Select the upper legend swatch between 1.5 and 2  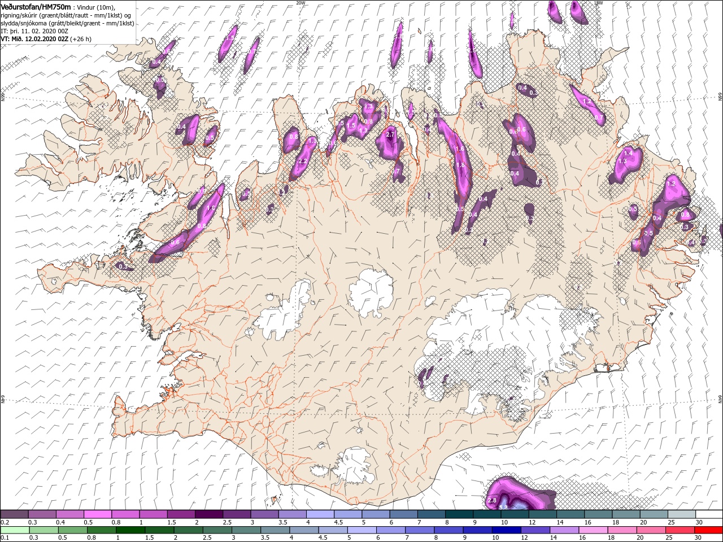pos(181,514)
